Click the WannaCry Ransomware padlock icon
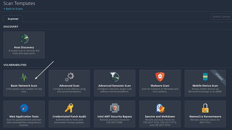Viewport: 232px width, 130px height. (x=205, y=108)
